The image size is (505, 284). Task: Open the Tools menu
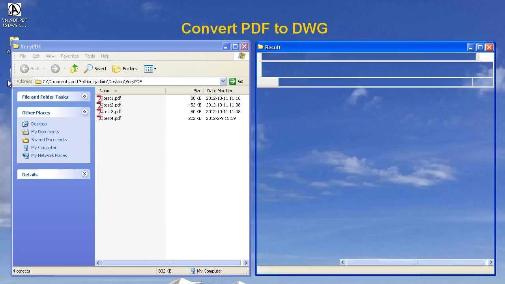pyautogui.click(x=90, y=56)
